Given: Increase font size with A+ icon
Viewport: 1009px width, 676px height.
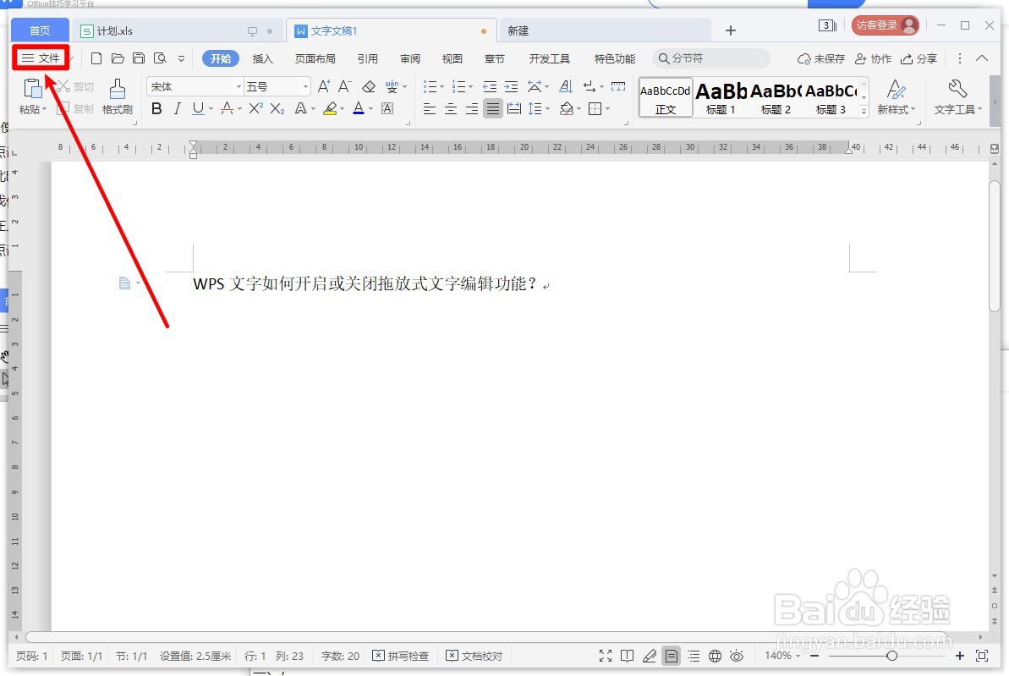Looking at the screenshot, I should [x=324, y=86].
